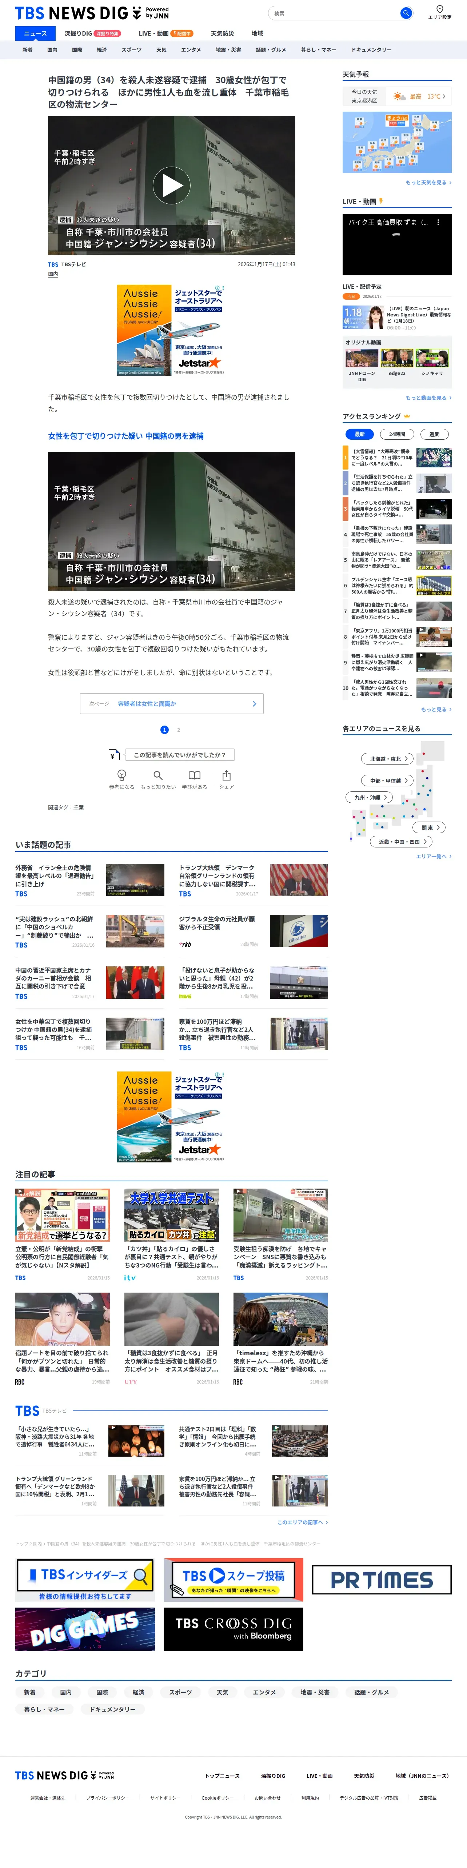Open the TBSインサイダーズ banner

[85, 1580]
